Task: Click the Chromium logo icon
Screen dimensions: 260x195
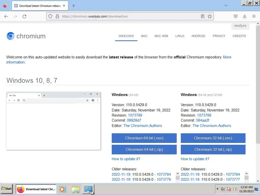Action: point(11,36)
